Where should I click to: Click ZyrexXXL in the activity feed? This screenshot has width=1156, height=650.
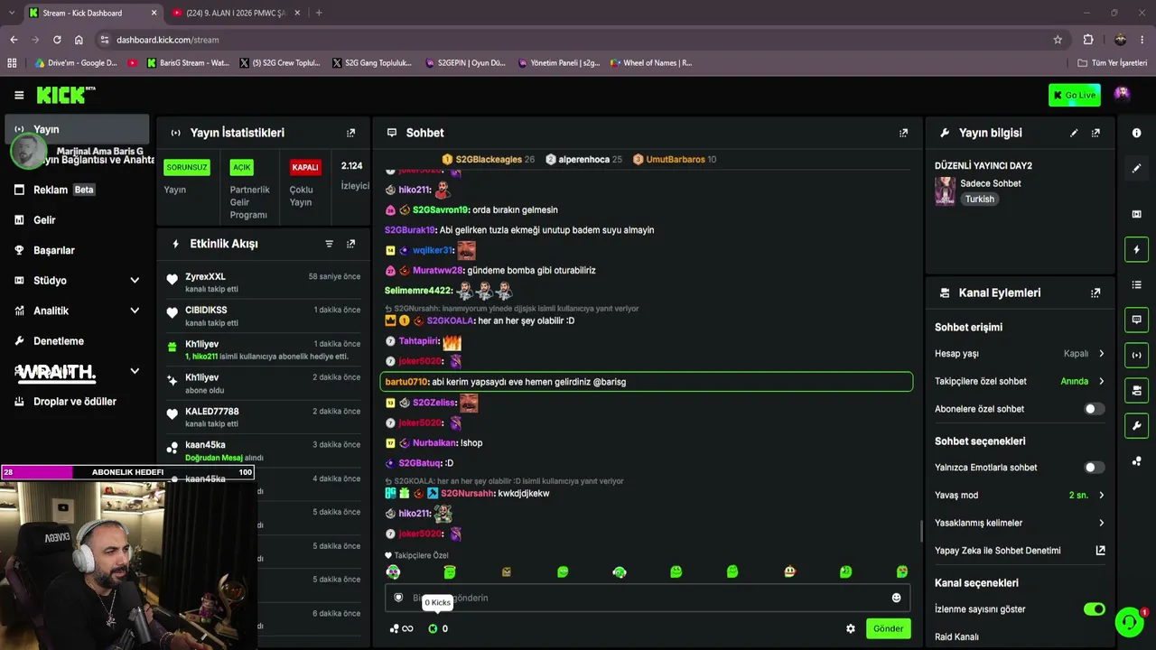coord(206,276)
